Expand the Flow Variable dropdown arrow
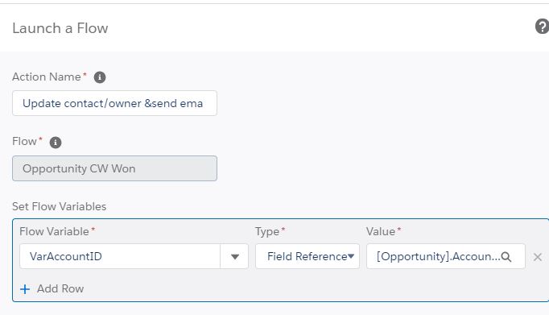 click(234, 257)
